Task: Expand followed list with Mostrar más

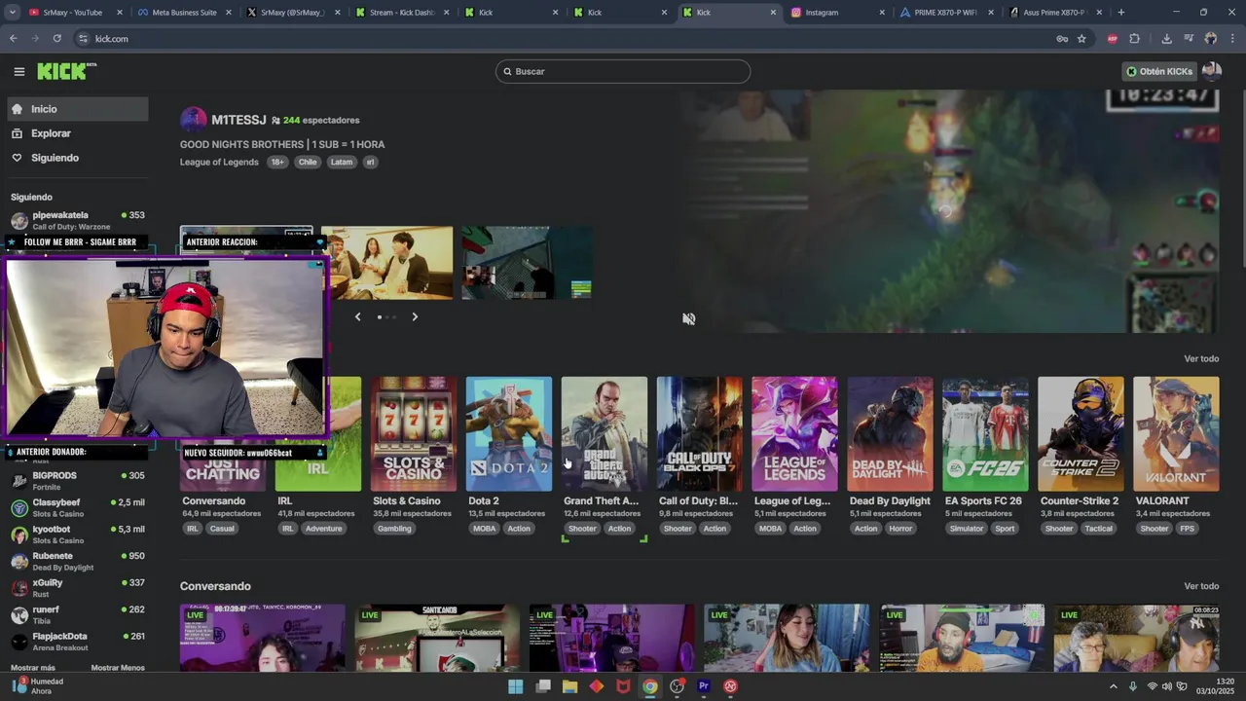Action: coord(33,668)
